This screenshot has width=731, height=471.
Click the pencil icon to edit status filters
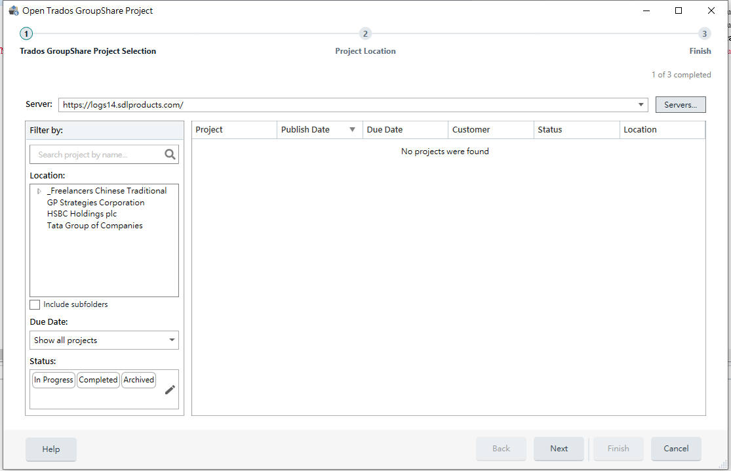click(170, 390)
